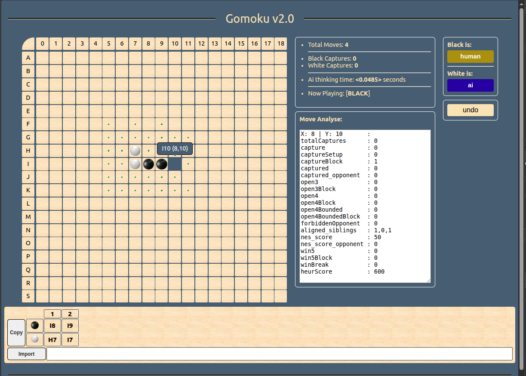The image size is (526, 376).
Task: Click the gold human button under Black is
Action: (470, 56)
